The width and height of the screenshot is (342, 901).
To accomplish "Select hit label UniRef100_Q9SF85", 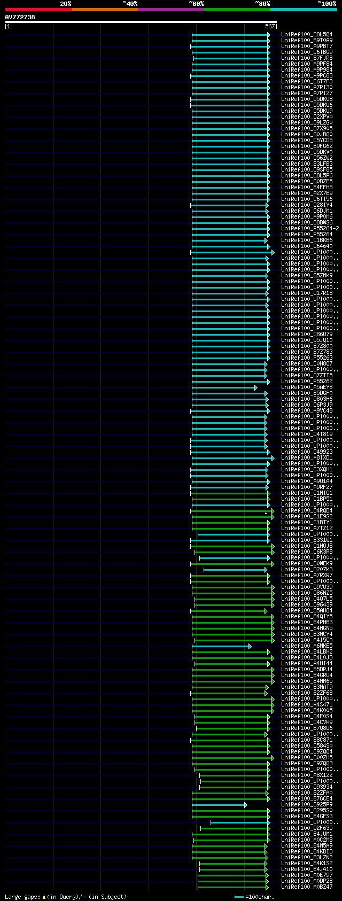I will pyautogui.click(x=307, y=169).
